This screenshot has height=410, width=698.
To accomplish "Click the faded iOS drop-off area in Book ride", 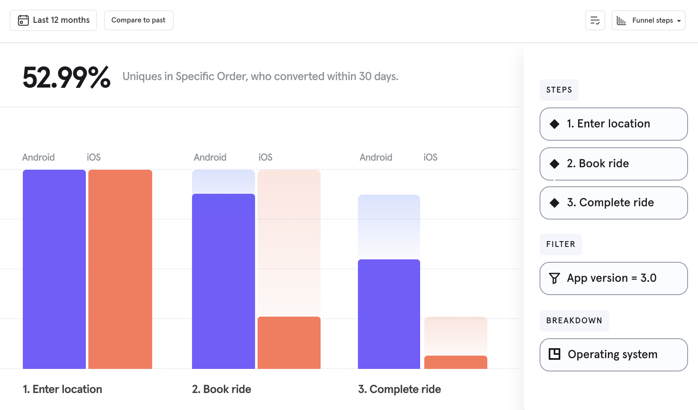I will [289, 243].
